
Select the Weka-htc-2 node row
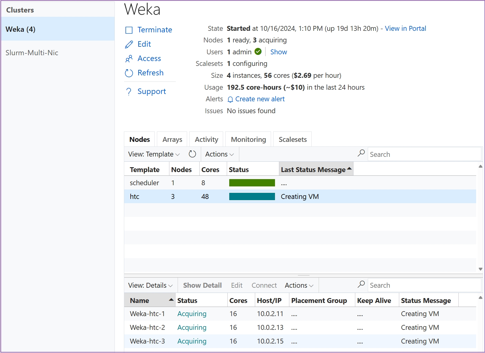click(x=147, y=328)
